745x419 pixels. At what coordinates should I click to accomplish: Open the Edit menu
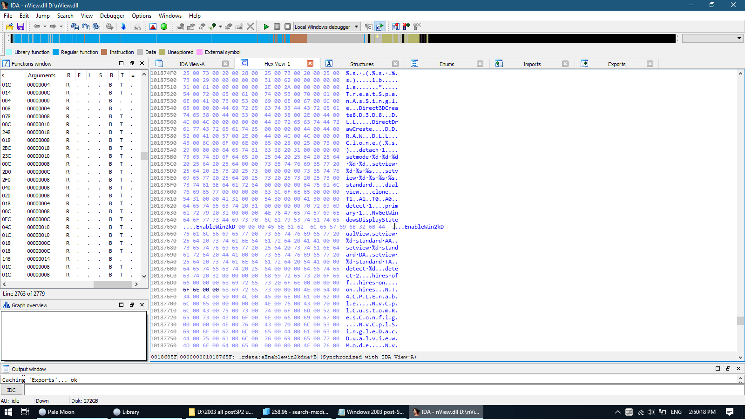click(x=24, y=16)
